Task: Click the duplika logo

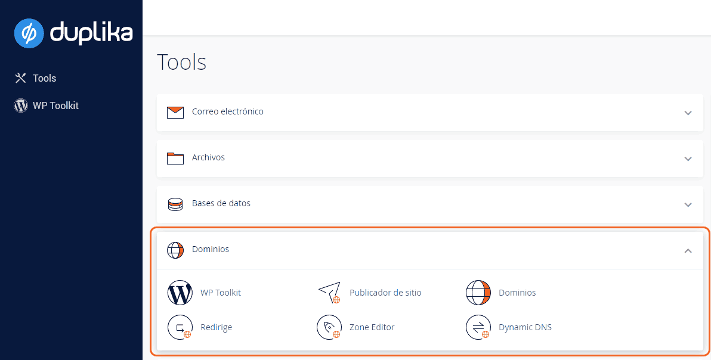Action: point(73,33)
